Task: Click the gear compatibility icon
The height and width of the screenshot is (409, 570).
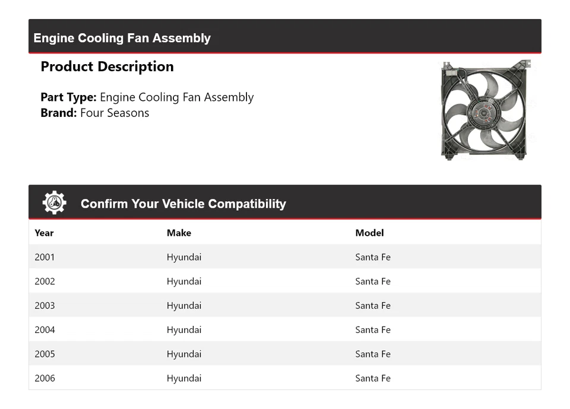Action: coord(54,203)
